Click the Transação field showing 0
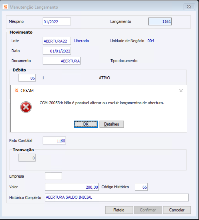Image resolution: width=199 pixels, height=220 pixels. tap(27, 158)
